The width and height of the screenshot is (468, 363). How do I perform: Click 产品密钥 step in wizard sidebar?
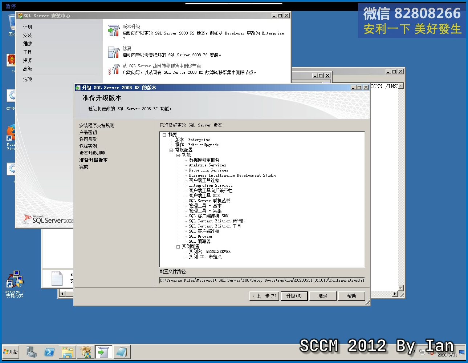pos(88,132)
